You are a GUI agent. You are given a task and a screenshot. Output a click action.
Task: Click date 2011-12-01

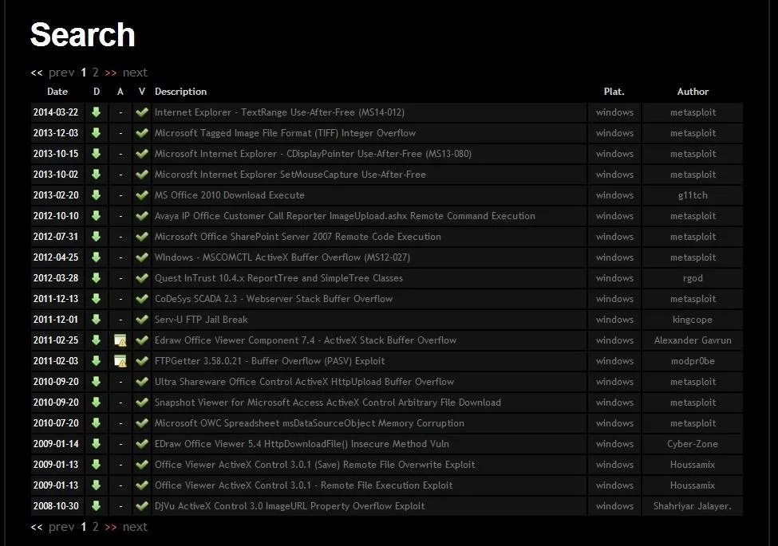pyautogui.click(x=56, y=320)
